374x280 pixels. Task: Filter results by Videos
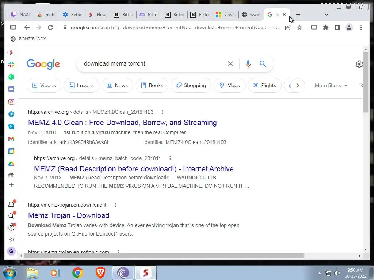44,85
